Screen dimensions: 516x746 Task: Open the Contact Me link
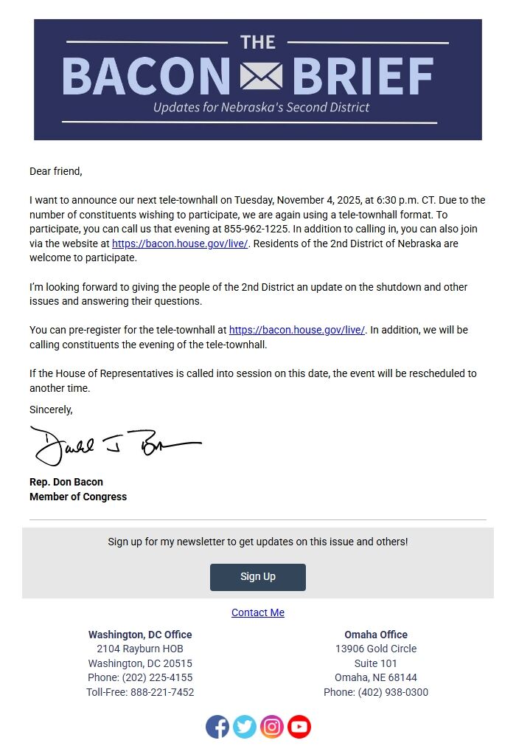[257, 612]
